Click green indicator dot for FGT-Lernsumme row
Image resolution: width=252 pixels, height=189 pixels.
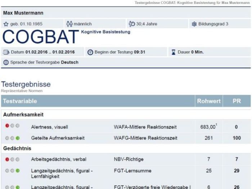(x=18, y=171)
